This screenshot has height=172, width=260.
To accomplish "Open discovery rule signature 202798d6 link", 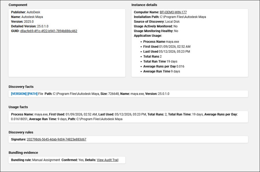I will pyautogui.click(x=57, y=139).
